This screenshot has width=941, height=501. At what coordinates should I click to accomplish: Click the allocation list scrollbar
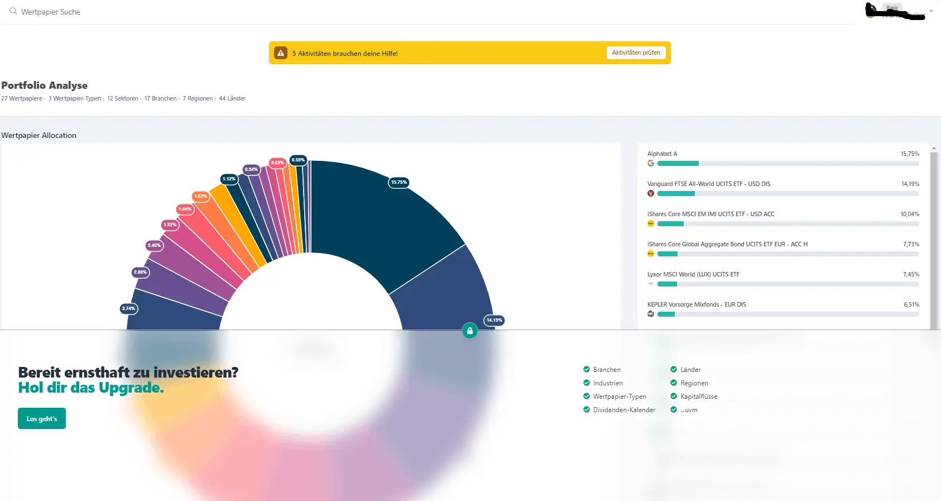(934, 240)
